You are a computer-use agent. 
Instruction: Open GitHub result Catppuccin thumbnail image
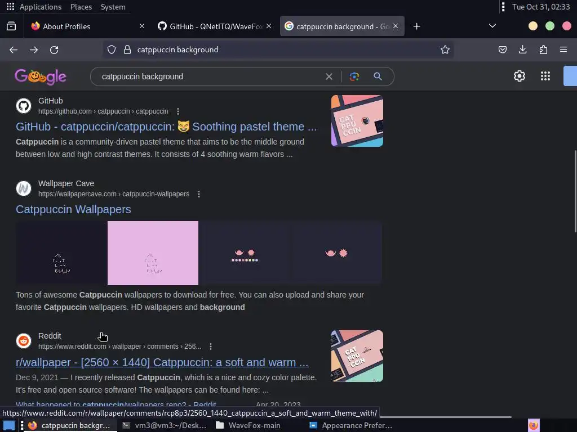click(357, 121)
